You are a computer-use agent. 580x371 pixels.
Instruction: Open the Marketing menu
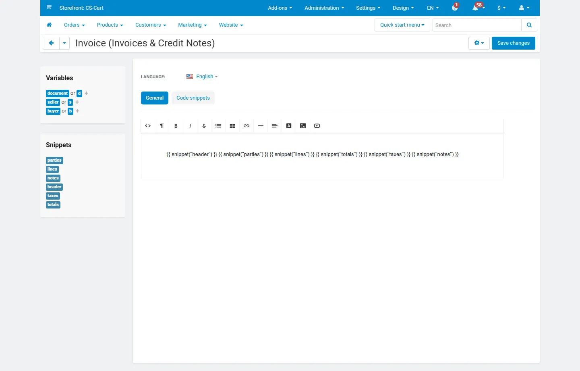pyautogui.click(x=193, y=25)
